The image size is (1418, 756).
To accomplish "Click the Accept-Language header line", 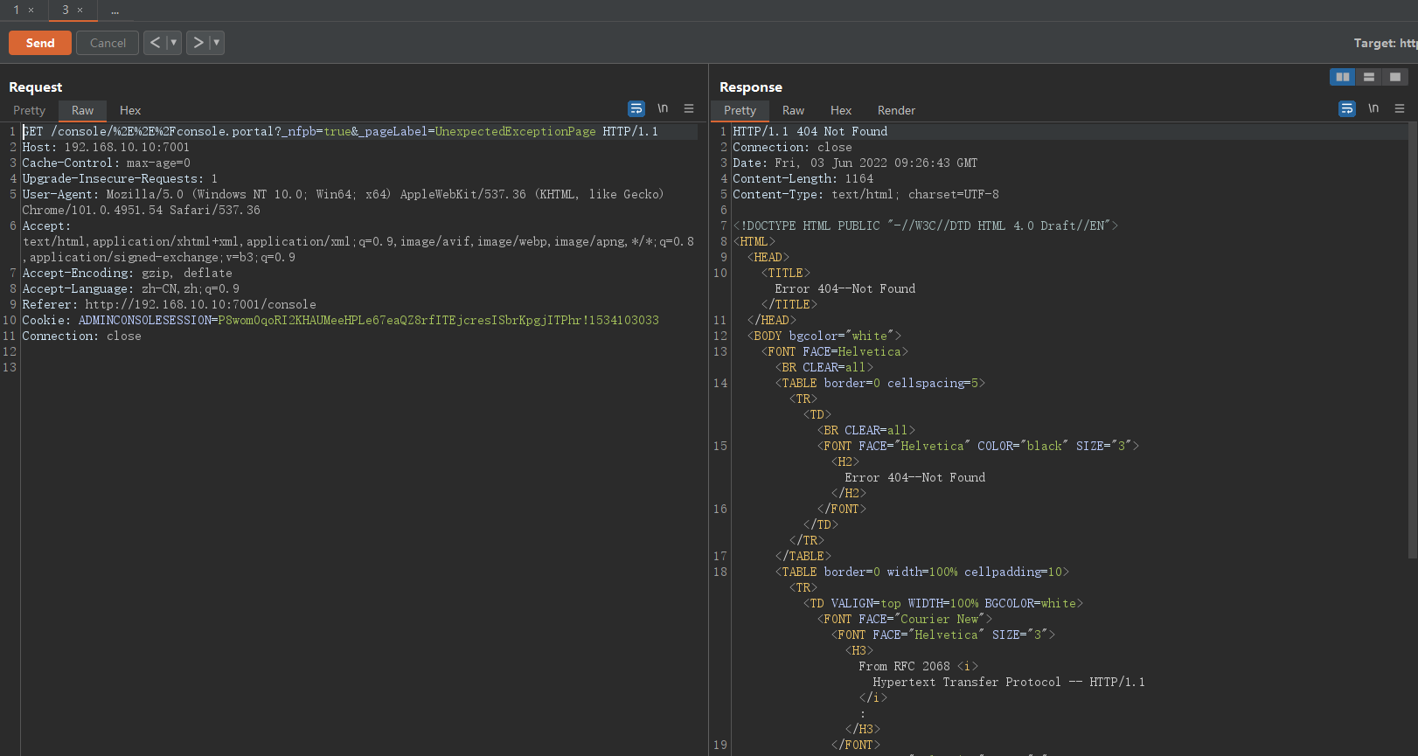I will 130,288.
